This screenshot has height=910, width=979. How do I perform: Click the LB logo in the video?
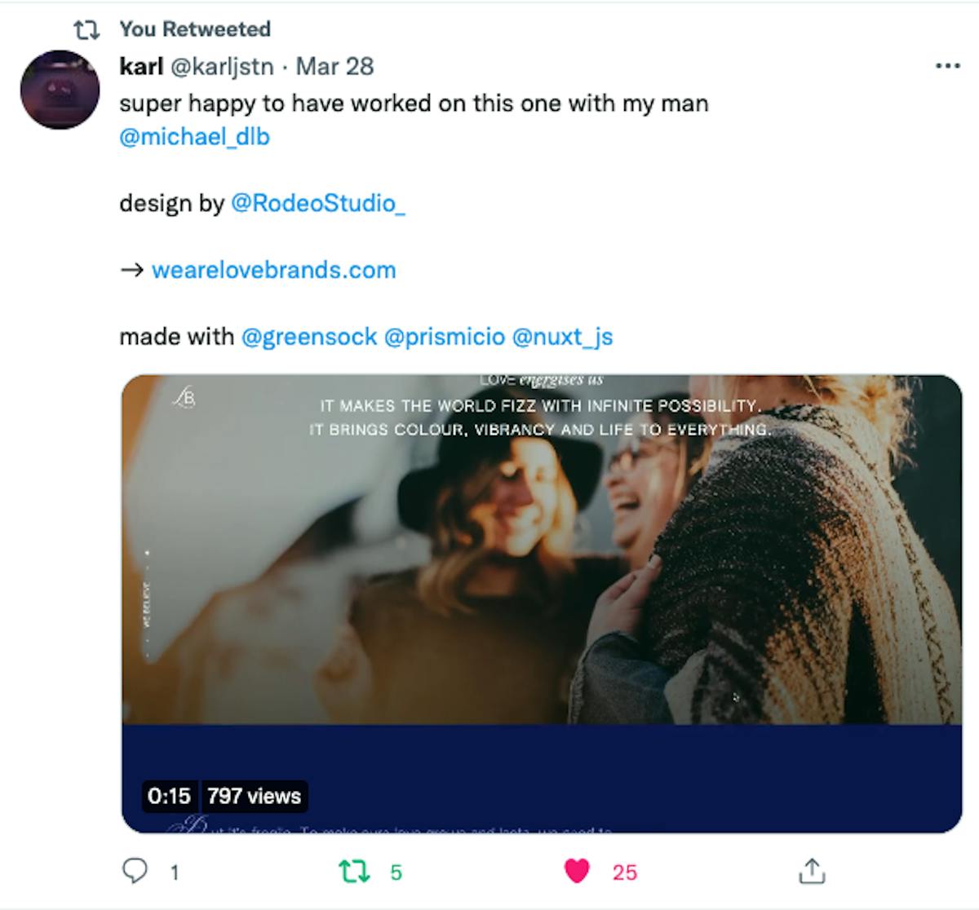click(x=185, y=398)
